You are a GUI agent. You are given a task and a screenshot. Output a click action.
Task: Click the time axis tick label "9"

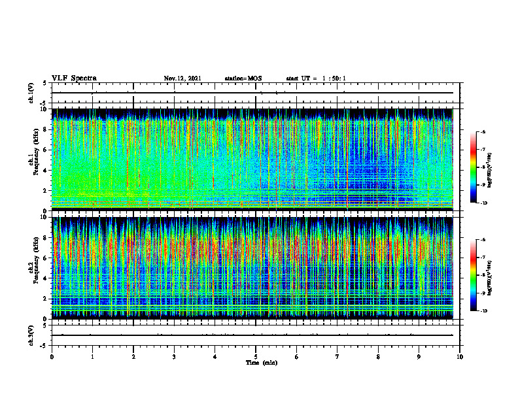coord(419,357)
